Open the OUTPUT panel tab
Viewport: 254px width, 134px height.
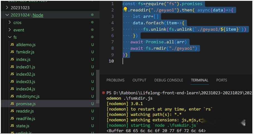coord(139,80)
